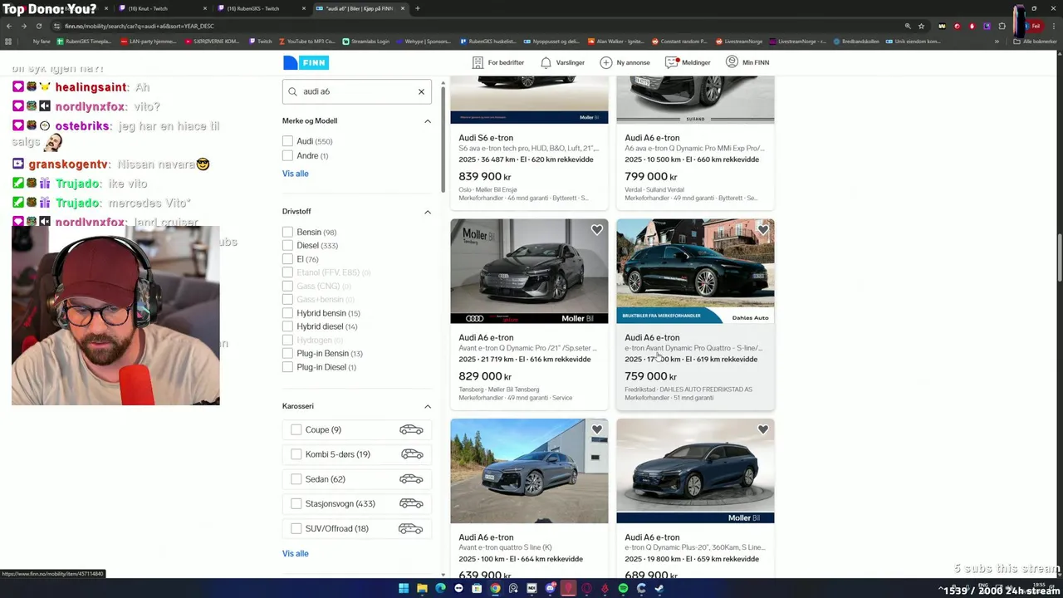The height and width of the screenshot is (598, 1063).
Task: Open Discord from taskbar
Action: coord(550,589)
